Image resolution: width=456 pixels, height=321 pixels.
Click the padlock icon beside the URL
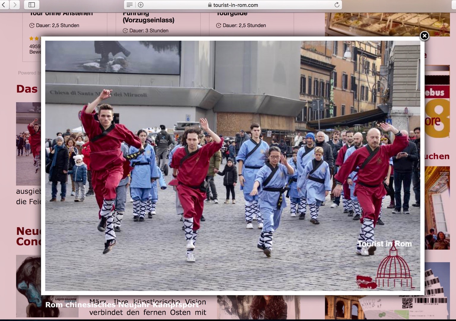pos(210,5)
